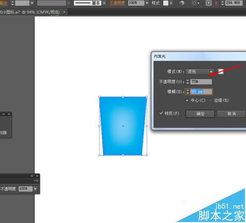Click the recolor artwork round icon

click(182, 3)
